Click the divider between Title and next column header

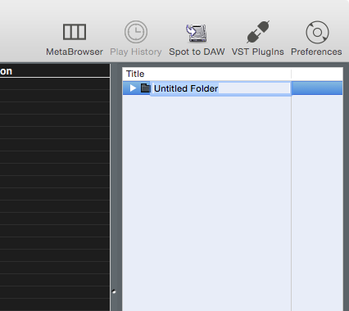click(291, 74)
